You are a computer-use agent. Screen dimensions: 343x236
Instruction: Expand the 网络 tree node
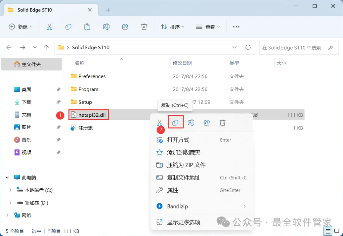tap(7, 215)
